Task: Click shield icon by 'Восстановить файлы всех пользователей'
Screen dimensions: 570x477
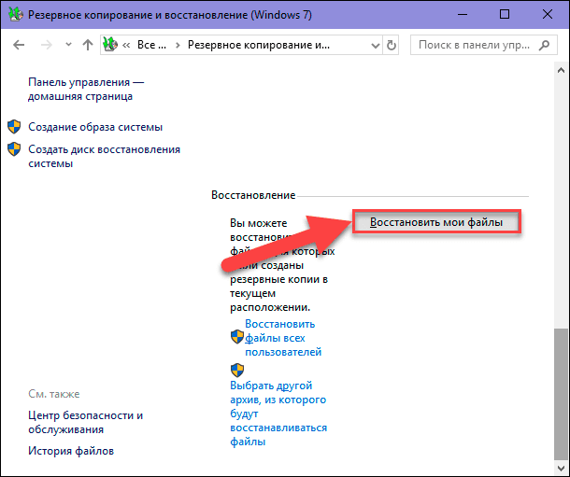Action: coord(237,336)
